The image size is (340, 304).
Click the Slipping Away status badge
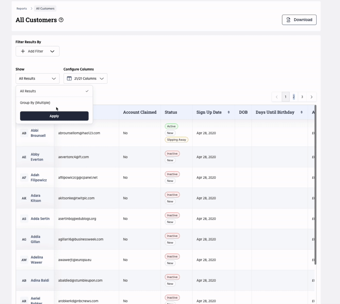pos(176,140)
